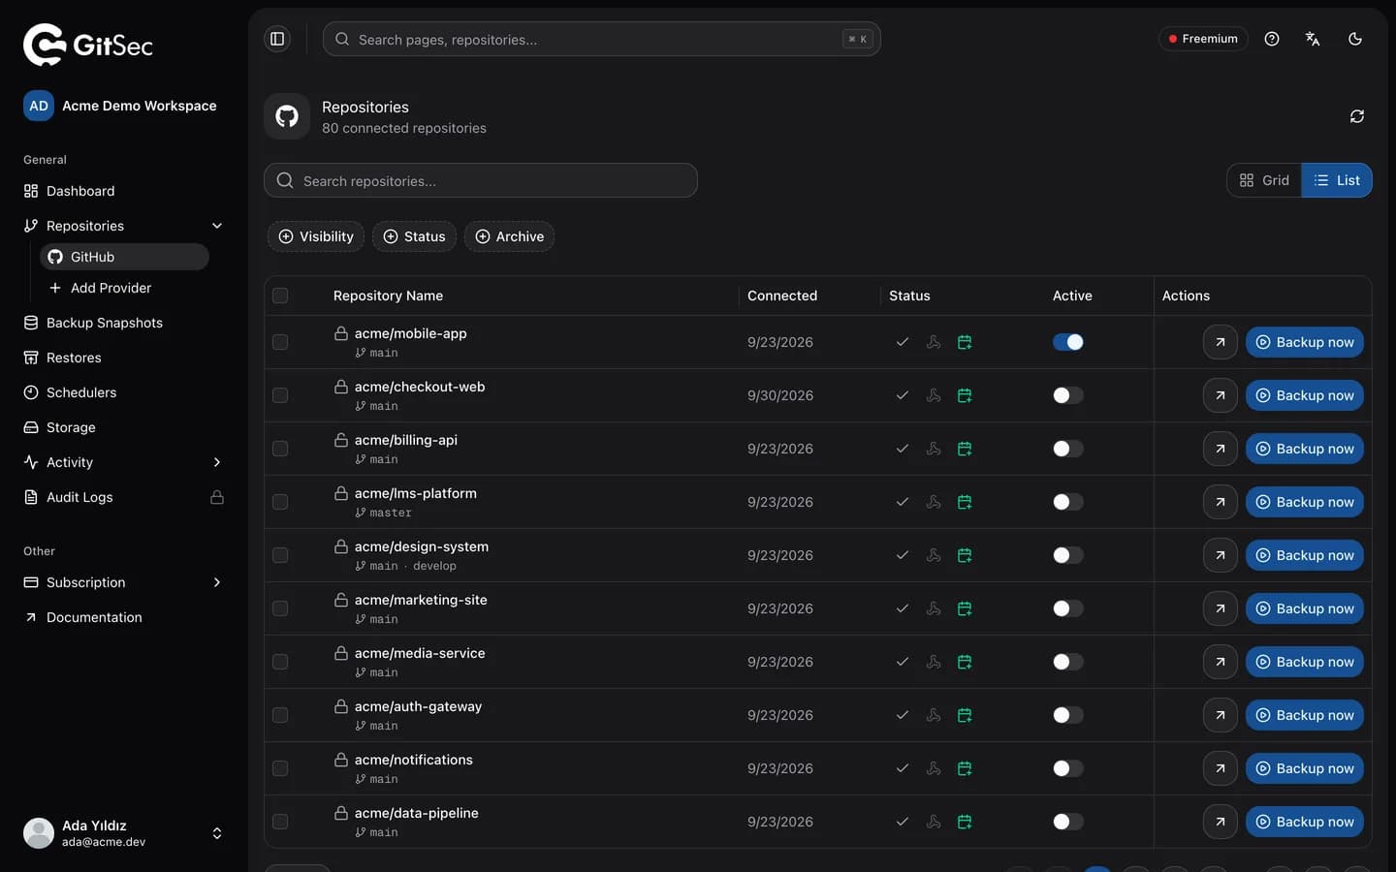Click the webhook icon in acme/billing-api row
Image resolution: width=1396 pixels, height=872 pixels.
934,449
